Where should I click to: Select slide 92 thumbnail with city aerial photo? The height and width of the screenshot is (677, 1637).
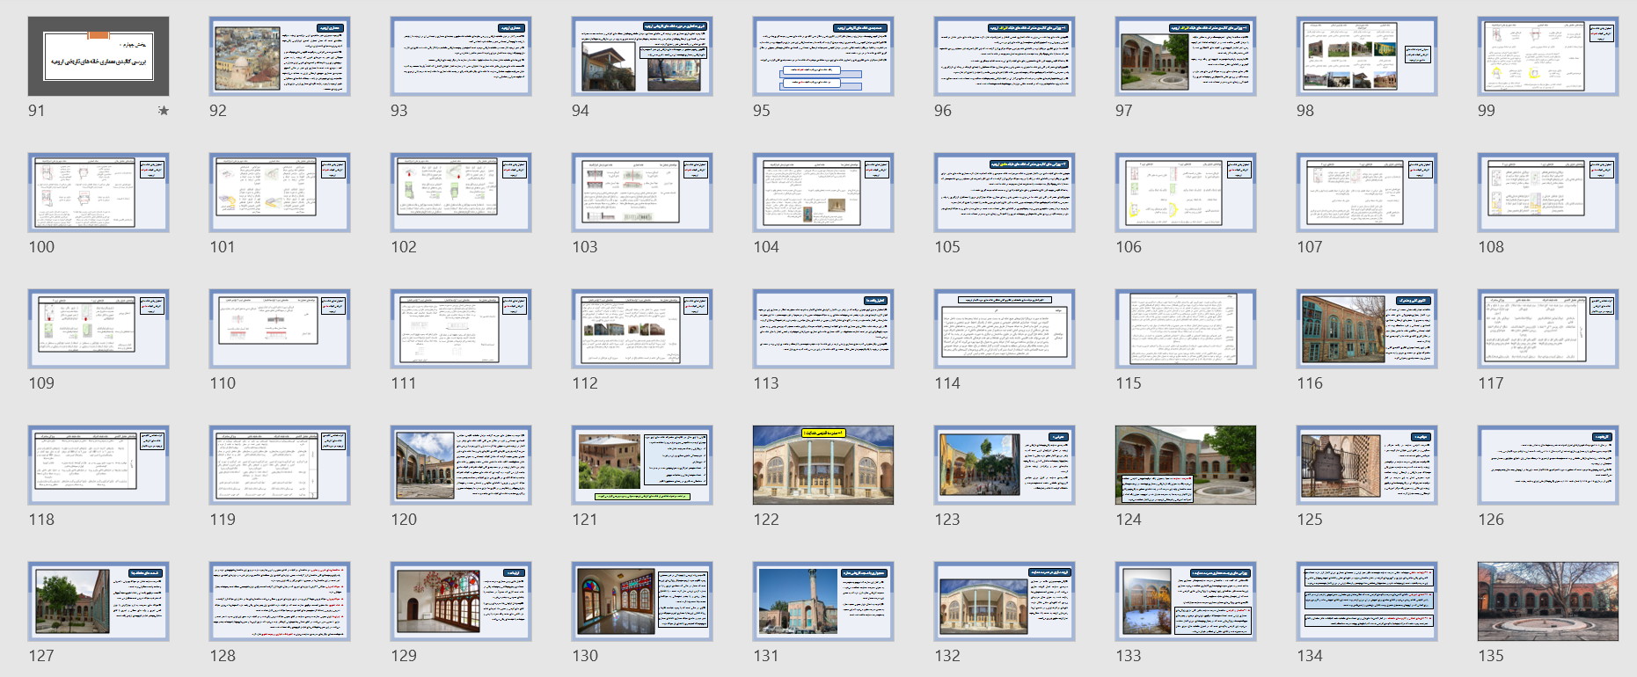(x=280, y=56)
